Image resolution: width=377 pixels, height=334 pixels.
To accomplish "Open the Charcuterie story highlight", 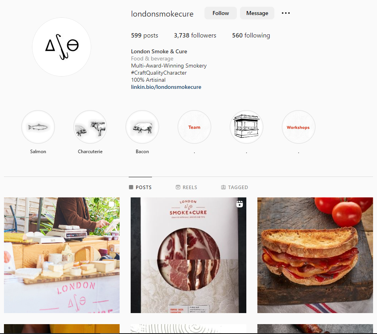I will pos(90,127).
